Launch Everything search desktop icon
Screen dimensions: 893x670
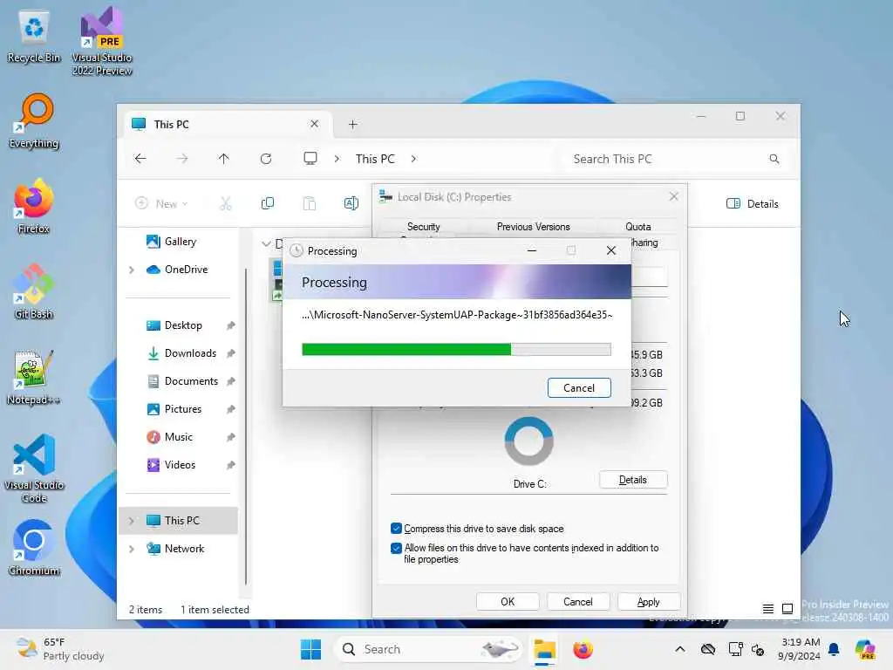[34, 120]
